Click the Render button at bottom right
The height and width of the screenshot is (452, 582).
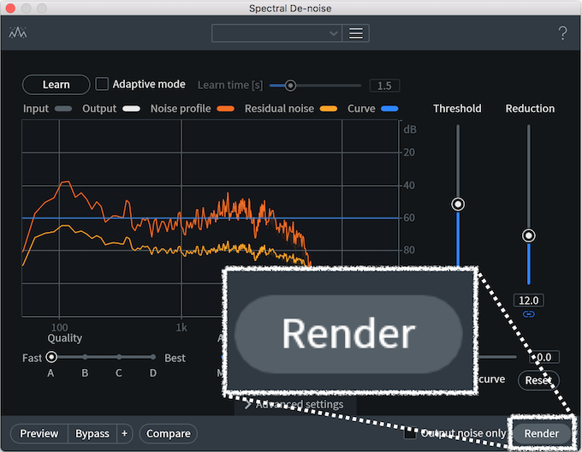(x=542, y=433)
